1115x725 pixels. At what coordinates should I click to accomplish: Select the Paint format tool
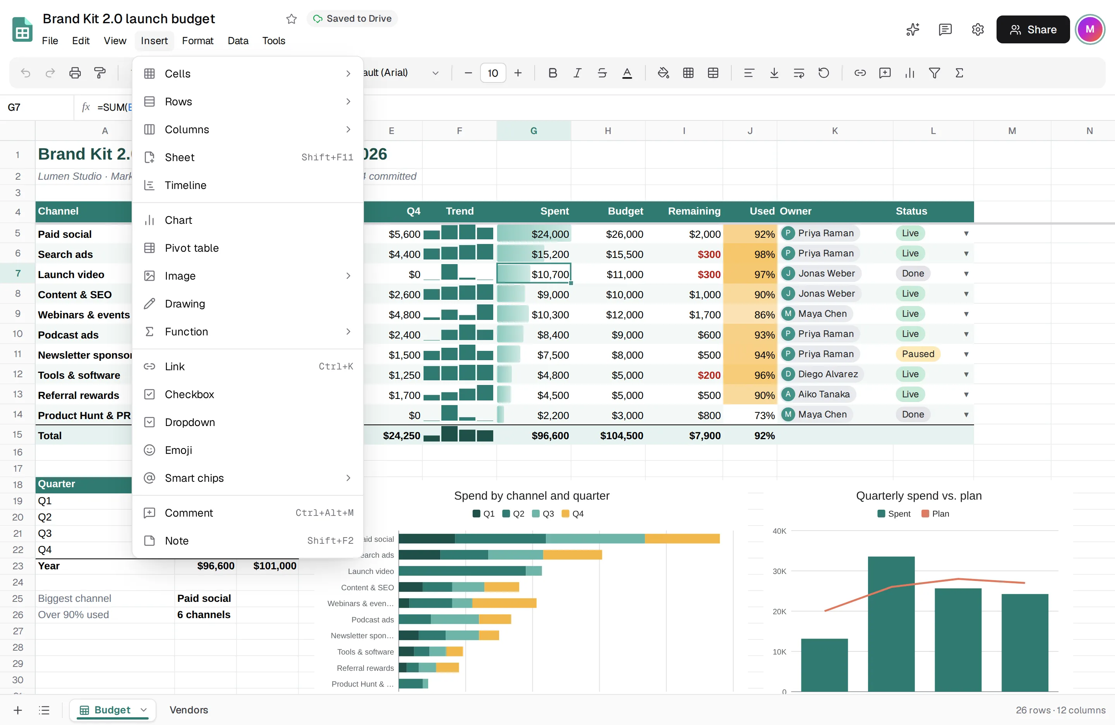[x=100, y=73]
